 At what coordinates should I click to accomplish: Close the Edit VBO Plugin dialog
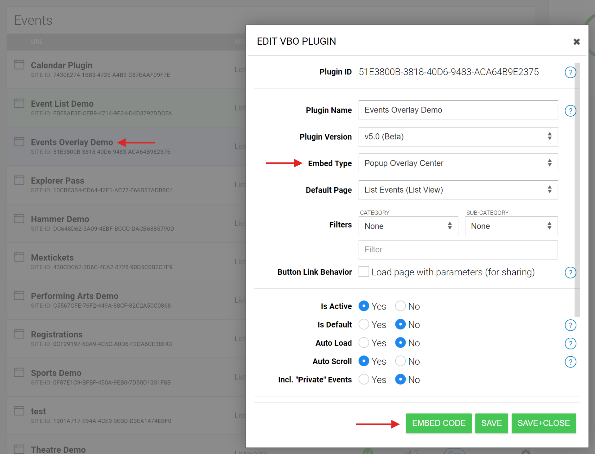[x=576, y=42]
